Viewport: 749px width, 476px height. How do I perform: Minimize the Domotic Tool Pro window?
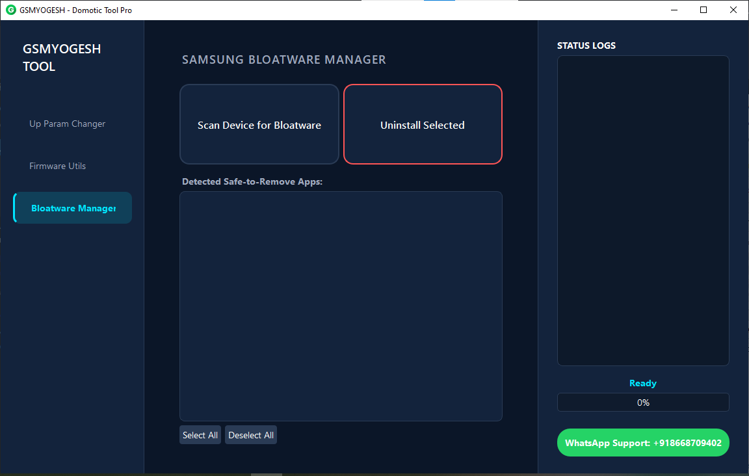click(x=674, y=10)
